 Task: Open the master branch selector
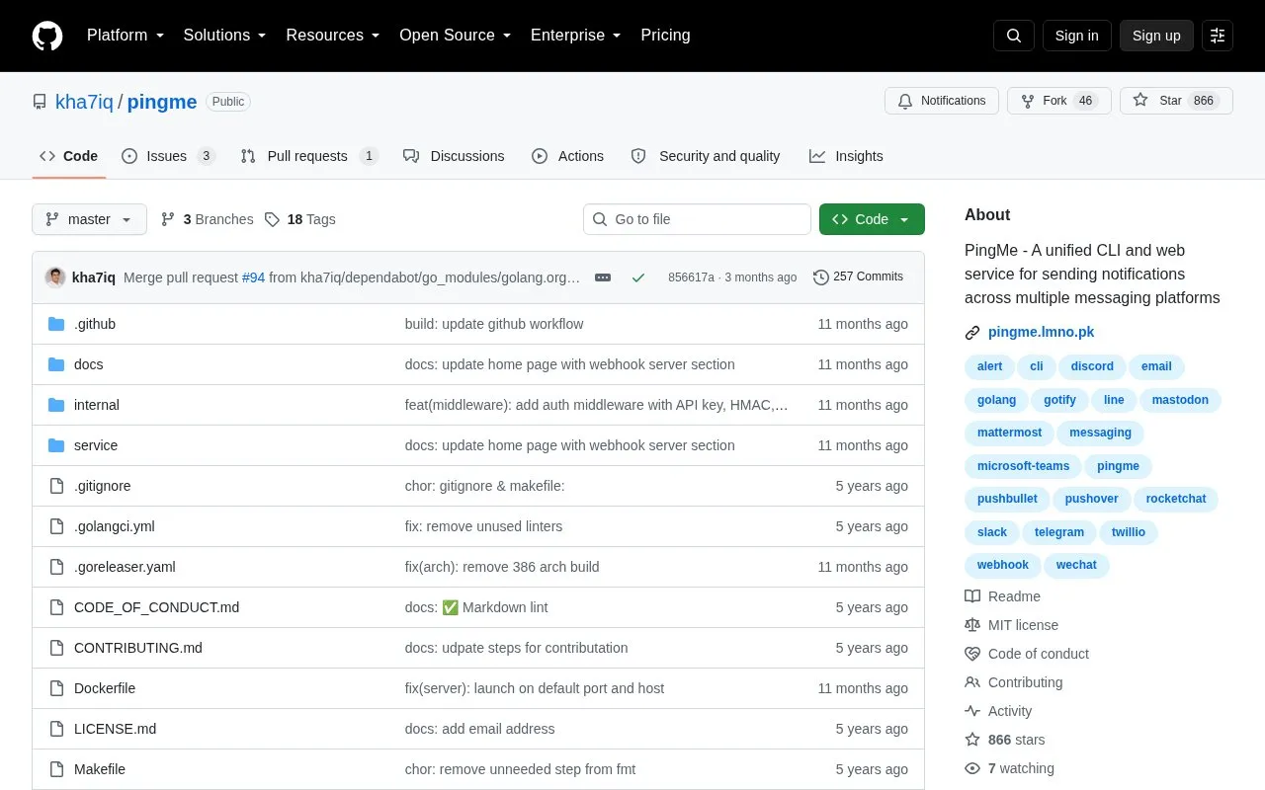pyautogui.click(x=89, y=219)
